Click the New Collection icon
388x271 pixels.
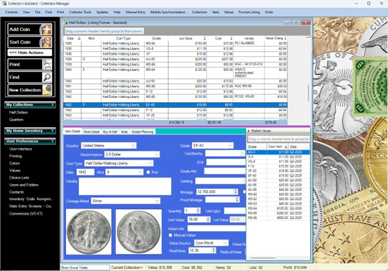[47, 90]
